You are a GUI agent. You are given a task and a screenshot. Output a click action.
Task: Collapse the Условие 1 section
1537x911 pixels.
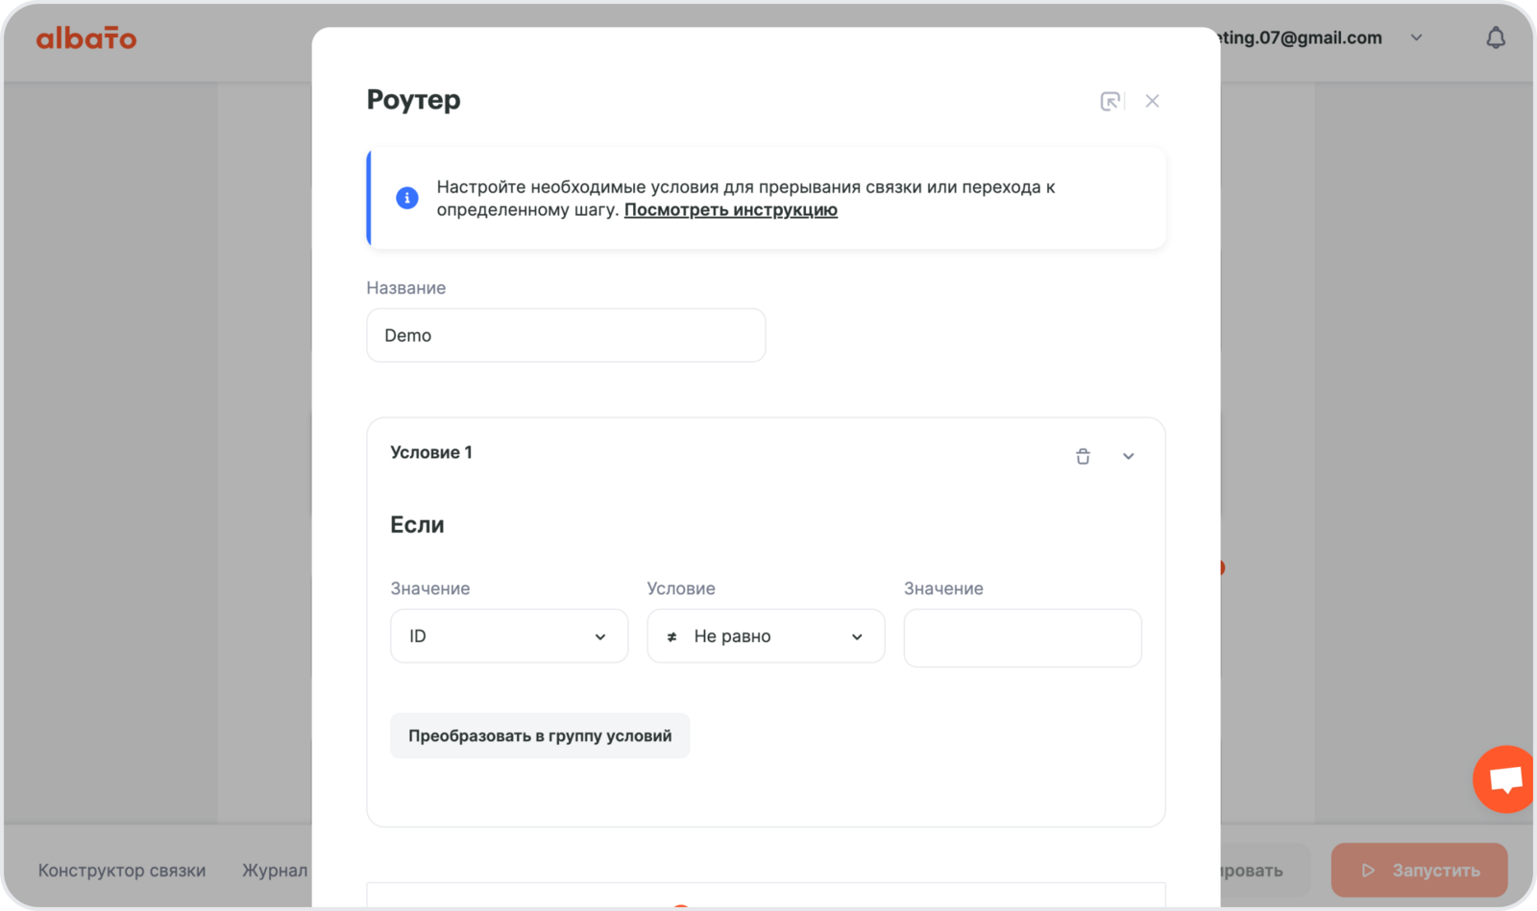pyautogui.click(x=1128, y=456)
